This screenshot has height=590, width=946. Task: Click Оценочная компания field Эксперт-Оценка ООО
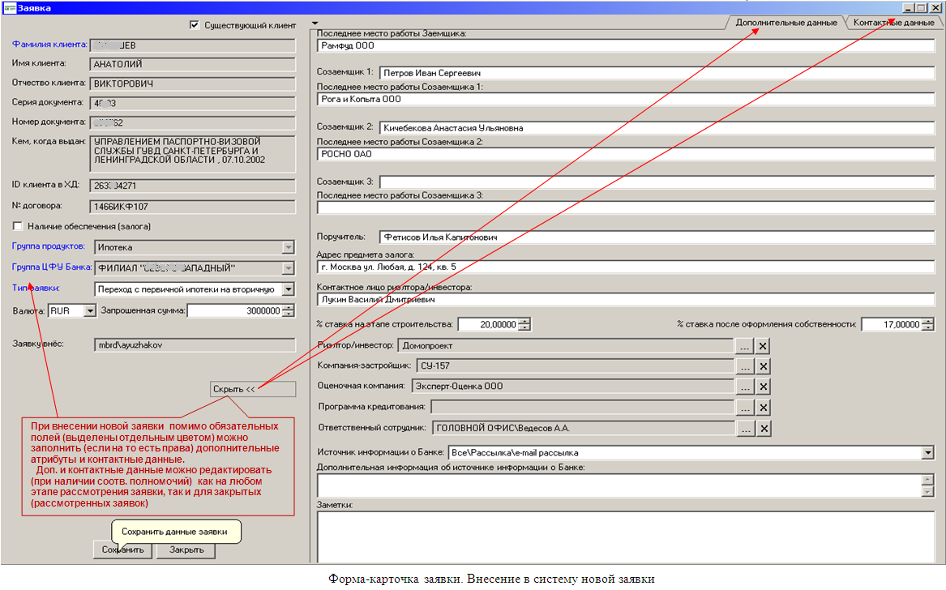click(x=572, y=386)
